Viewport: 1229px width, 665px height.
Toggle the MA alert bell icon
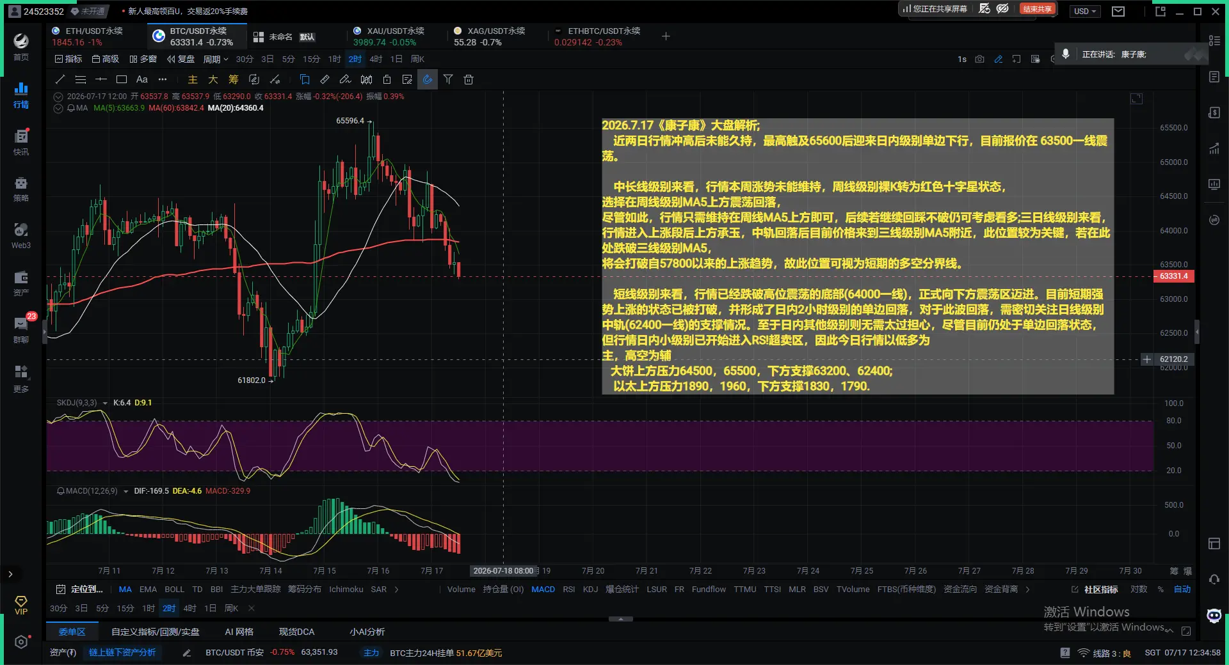pos(71,108)
